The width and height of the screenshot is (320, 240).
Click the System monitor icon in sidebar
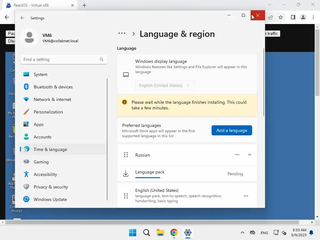click(26, 74)
